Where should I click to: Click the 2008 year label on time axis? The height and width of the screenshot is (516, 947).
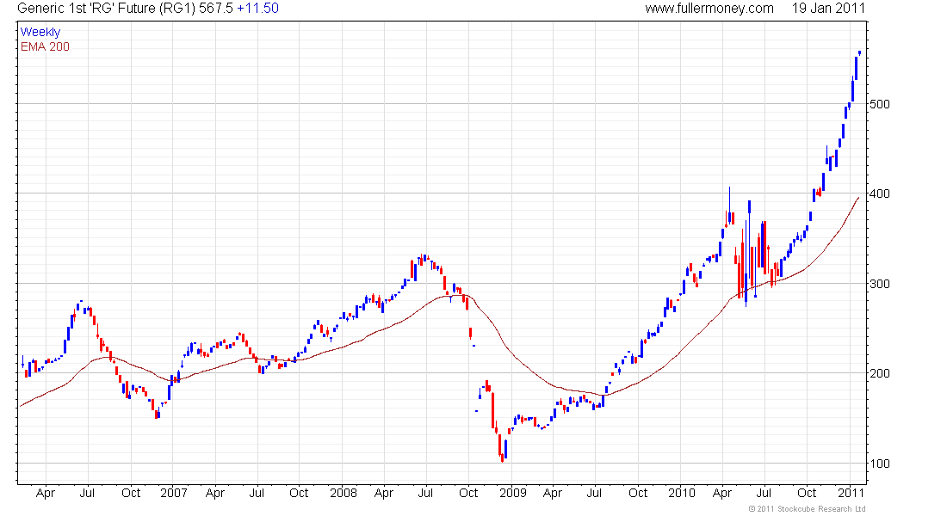(343, 493)
